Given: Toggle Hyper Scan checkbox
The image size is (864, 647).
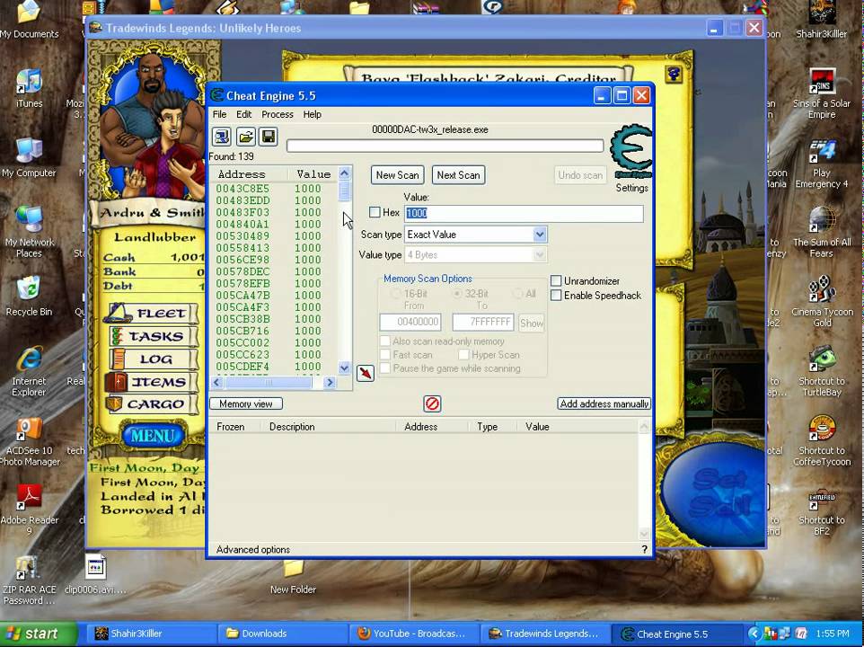Looking at the screenshot, I should tap(464, 354).
